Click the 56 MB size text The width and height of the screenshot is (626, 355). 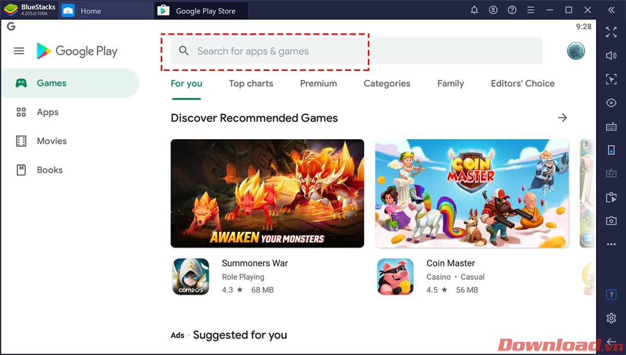click(x=467, y=290)
